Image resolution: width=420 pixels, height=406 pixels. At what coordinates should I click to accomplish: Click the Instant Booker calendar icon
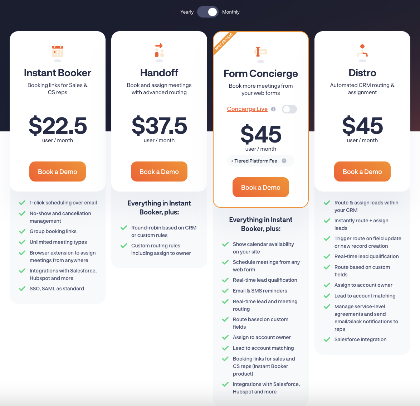[x=58, y=51]
